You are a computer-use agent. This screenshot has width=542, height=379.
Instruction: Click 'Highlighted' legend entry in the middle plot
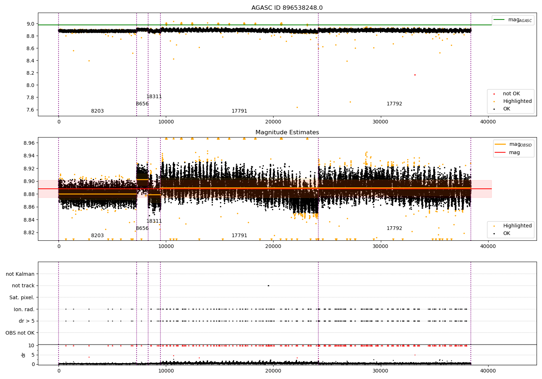point(513,226)
